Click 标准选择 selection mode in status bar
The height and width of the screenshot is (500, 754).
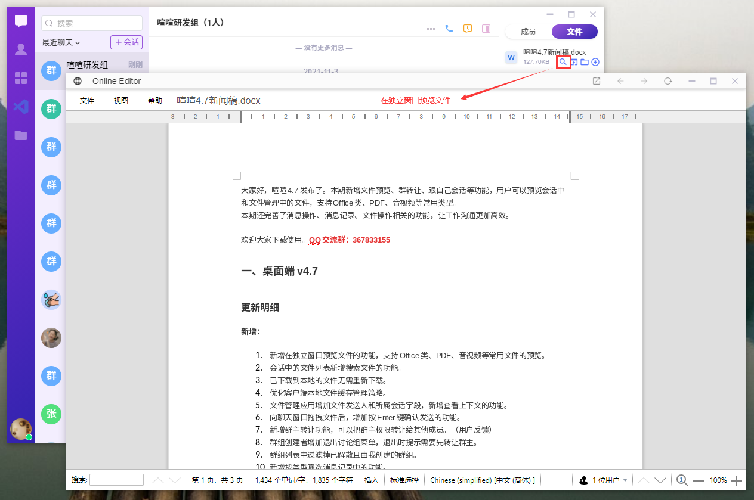pyautogui.click(x=404, y=480)
